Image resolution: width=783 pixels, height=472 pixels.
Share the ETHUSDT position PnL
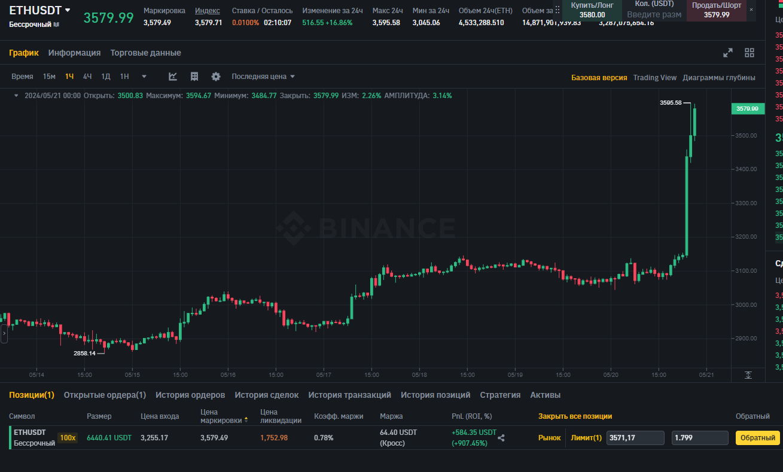coord(501,438)
